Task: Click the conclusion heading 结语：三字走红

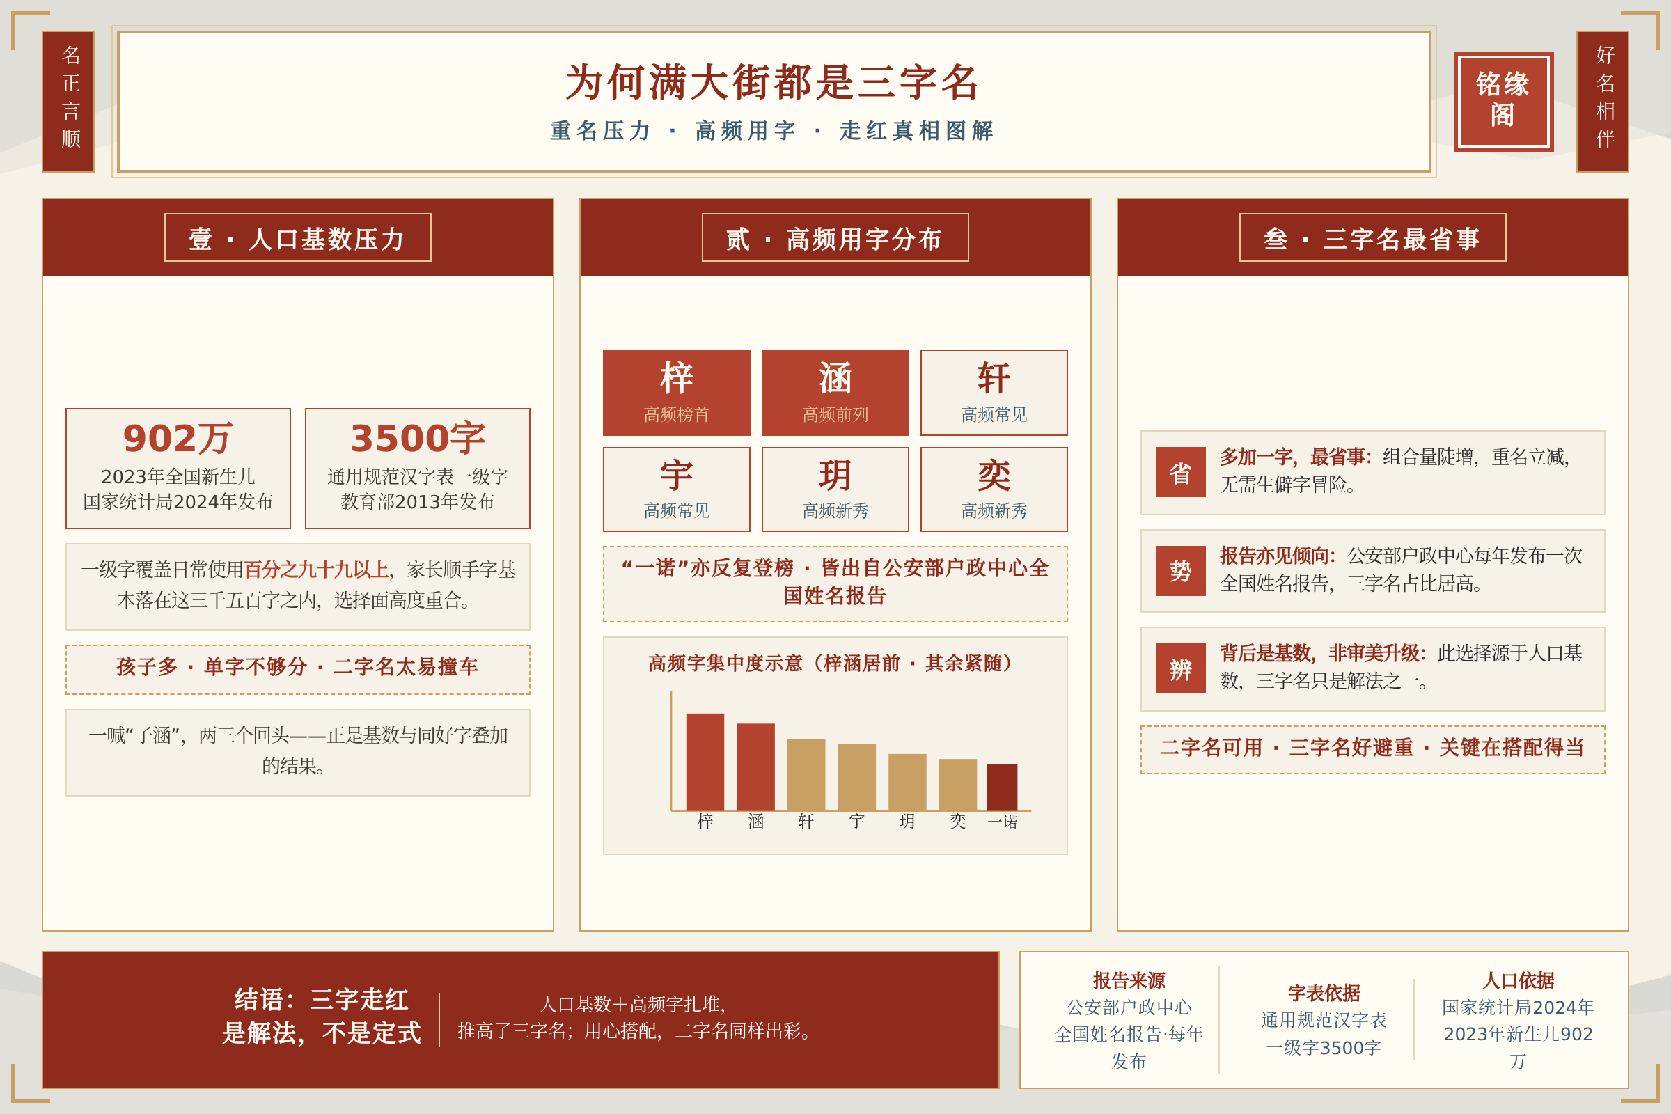Action: [x=322, y=1000]
